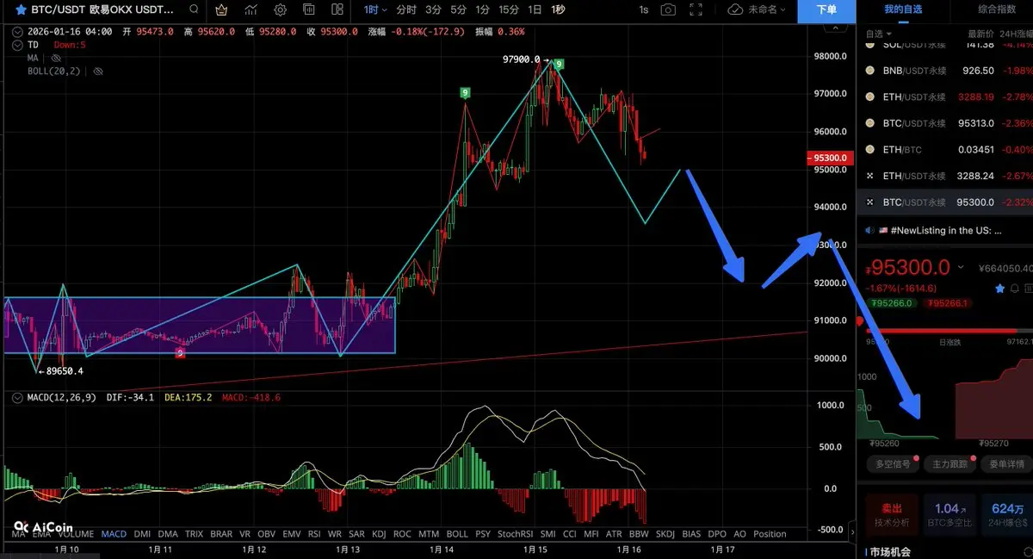Expand dropdown arrow next to 95300.0 price
The height and width of the screenshot is (559, 1033).
click(x=961, y=268)
